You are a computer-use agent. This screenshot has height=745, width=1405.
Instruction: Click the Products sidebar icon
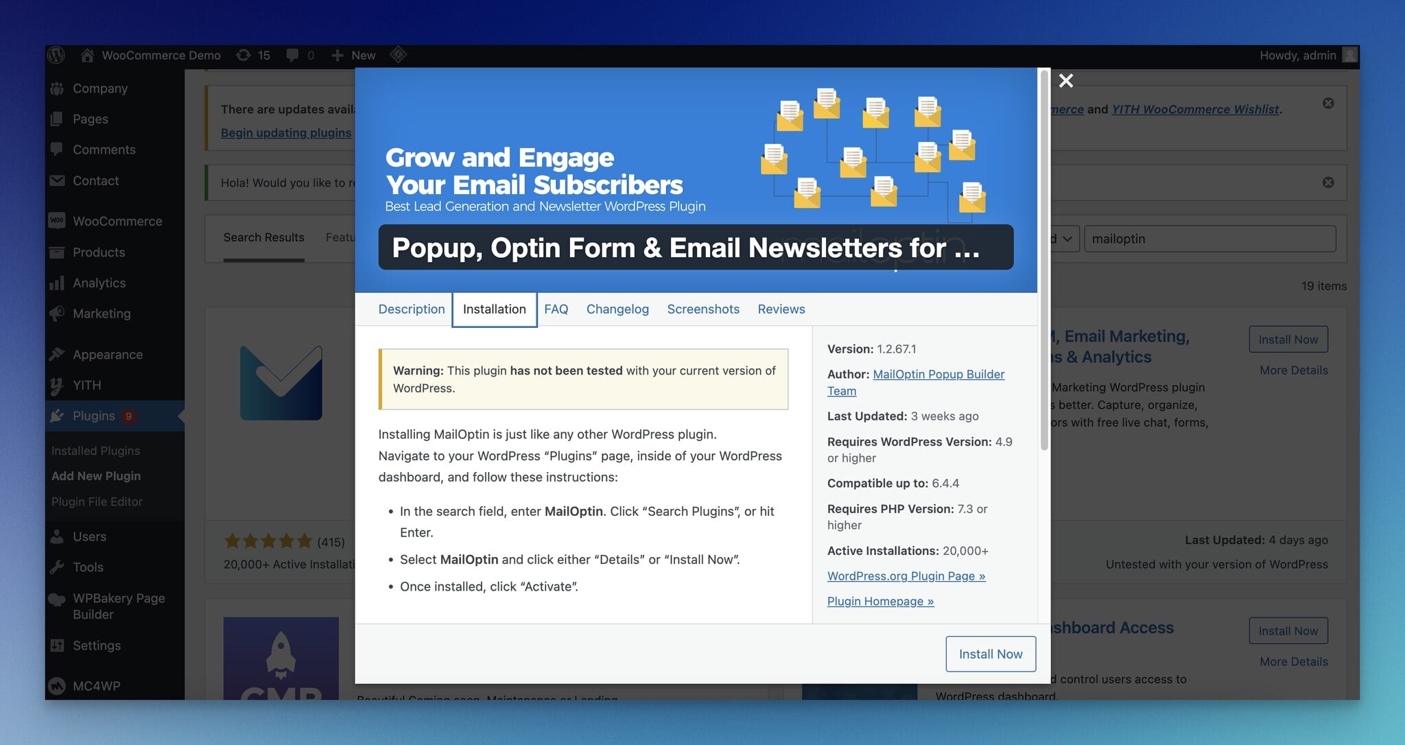pos(57,252)
